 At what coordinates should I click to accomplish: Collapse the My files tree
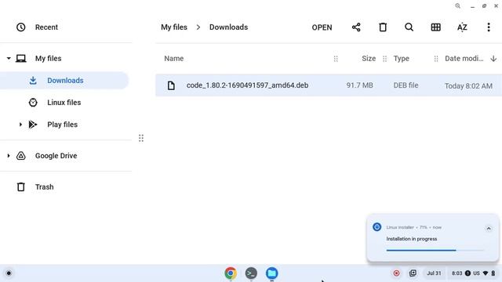coord(9,59)
